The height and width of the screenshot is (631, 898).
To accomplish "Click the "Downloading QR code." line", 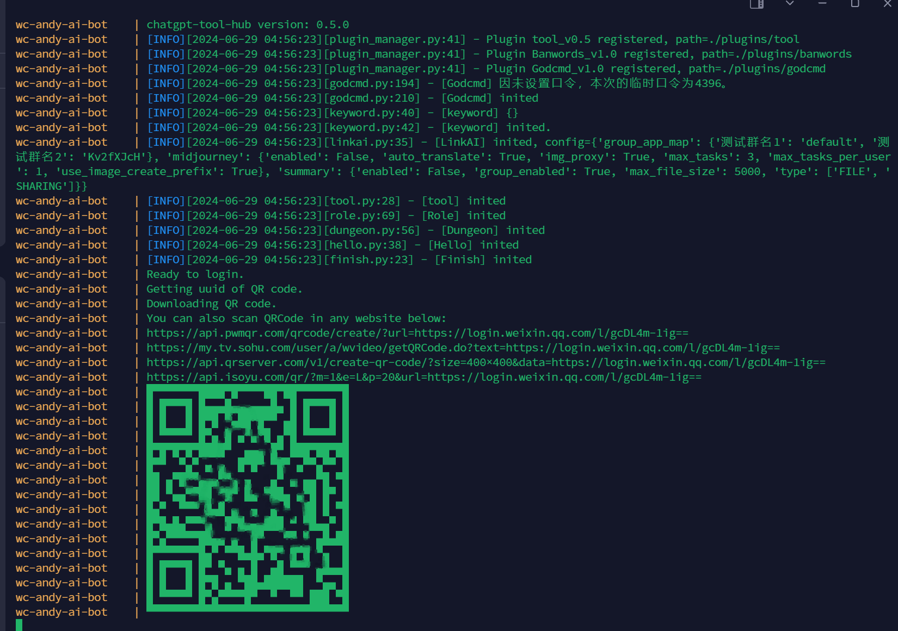I will [212, 304].
